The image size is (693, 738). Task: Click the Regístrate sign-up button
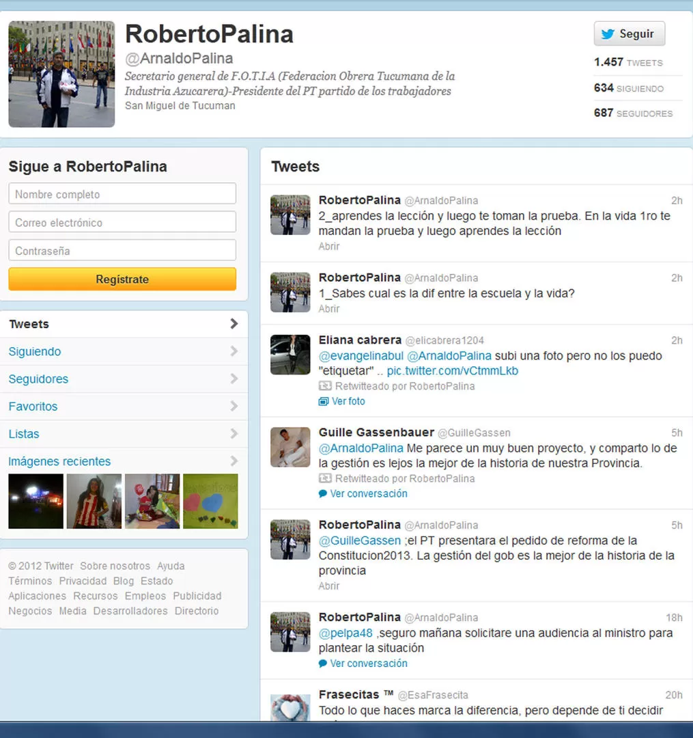tap(122, 279)
